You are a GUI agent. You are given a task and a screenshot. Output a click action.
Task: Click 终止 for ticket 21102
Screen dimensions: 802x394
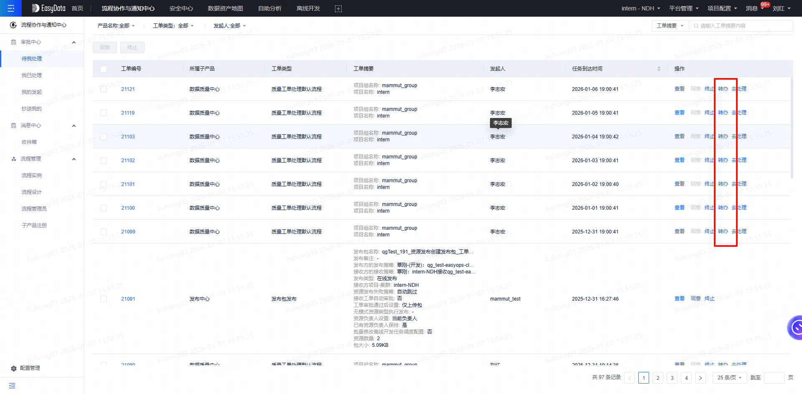710,160
